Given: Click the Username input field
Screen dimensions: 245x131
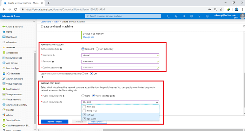Looking at the screenshot, I should coord(120,55).
